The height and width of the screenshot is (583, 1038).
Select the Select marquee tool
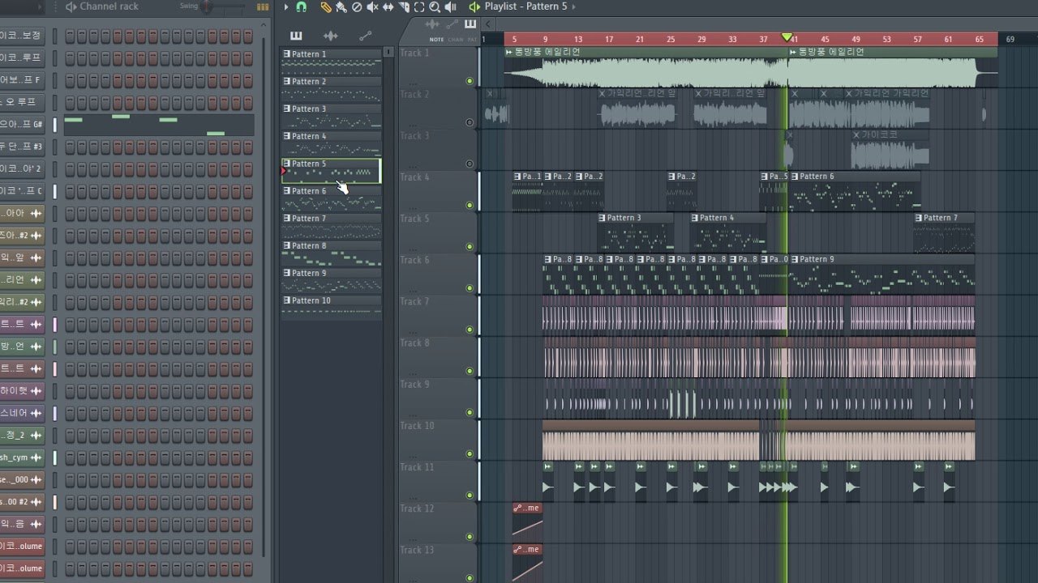[x=418, y=6]
